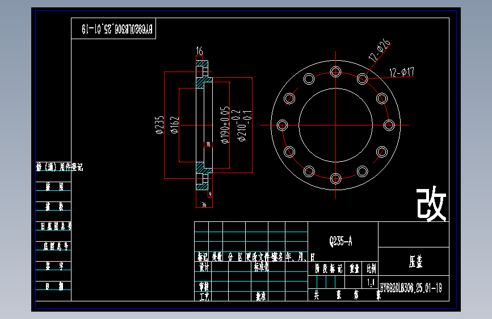Click the 描校 side label
Screen dimensions: 492x319
coord(54,206)
